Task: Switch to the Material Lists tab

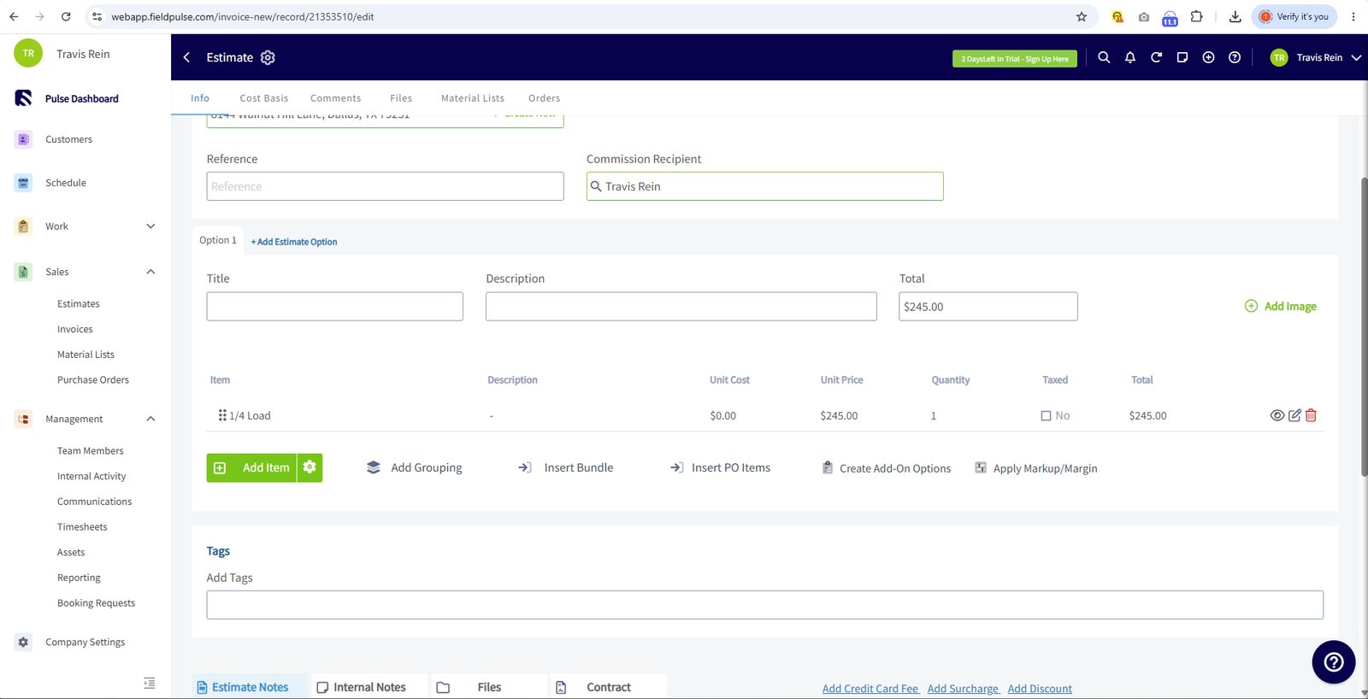Action: click(x=473, y=98)
